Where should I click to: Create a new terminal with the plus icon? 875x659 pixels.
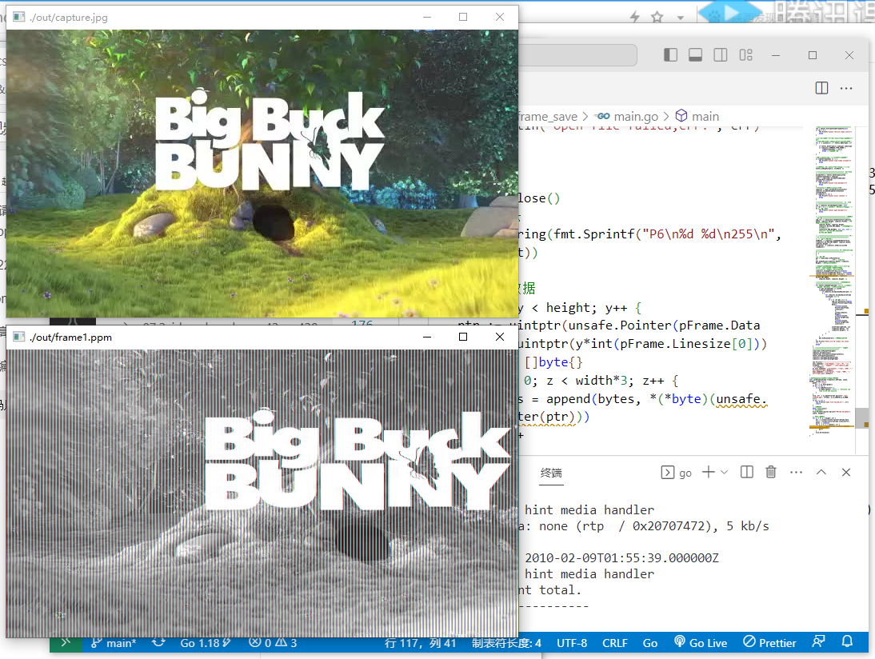pos(708,472)
